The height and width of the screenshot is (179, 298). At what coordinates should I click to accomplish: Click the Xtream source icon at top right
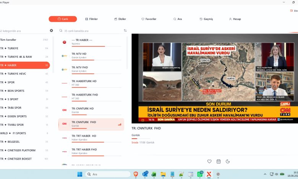[x=292, y=11]
